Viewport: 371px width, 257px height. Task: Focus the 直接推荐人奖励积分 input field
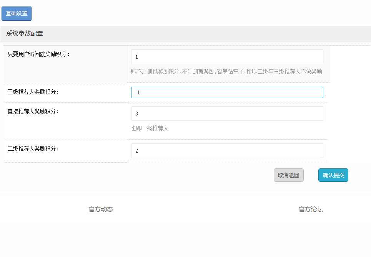[x=227, y=114]
